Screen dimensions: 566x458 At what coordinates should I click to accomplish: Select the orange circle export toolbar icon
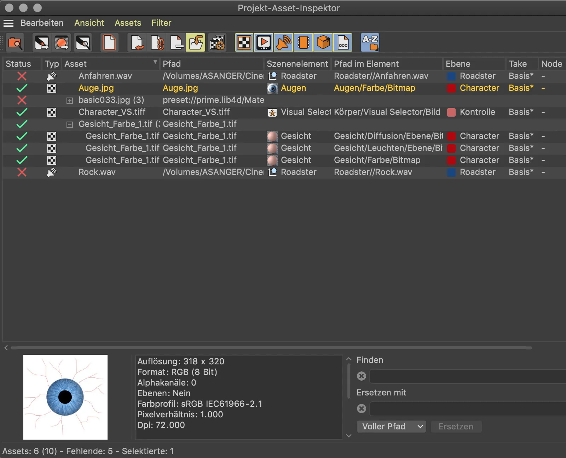62,42
